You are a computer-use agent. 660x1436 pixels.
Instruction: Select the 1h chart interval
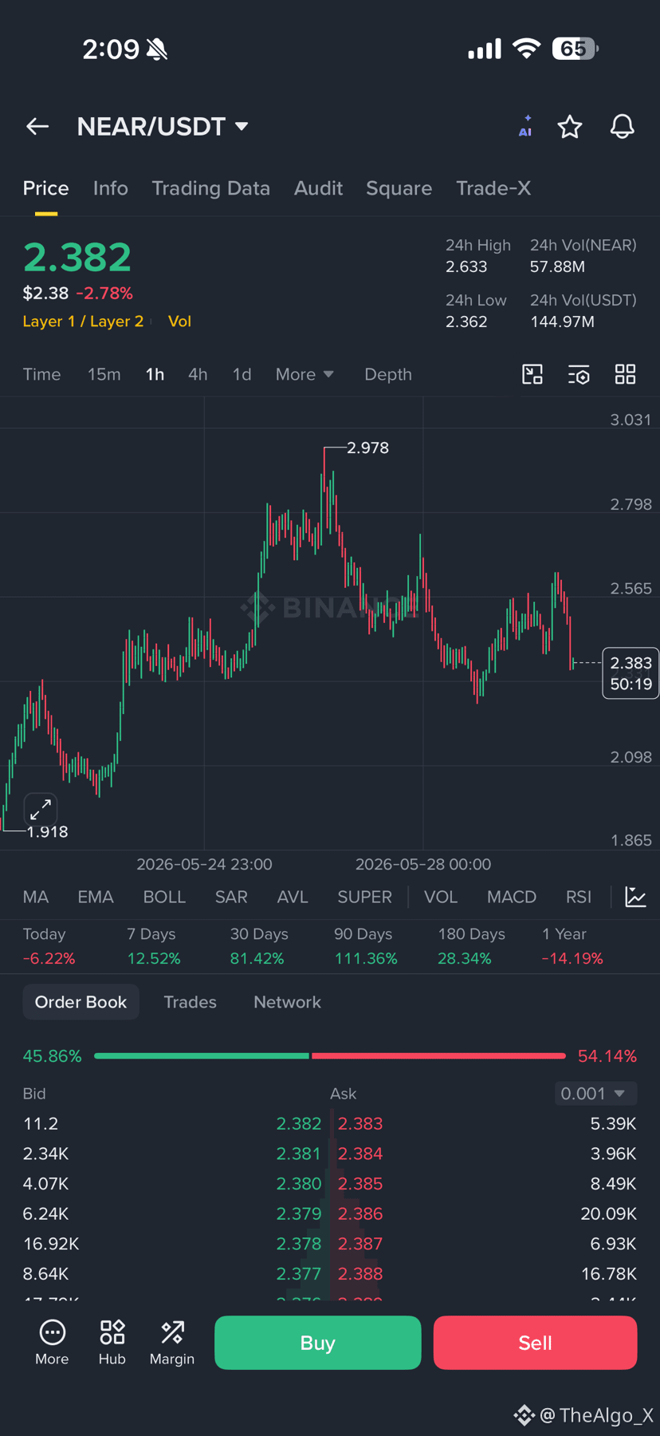click(155, 374)
